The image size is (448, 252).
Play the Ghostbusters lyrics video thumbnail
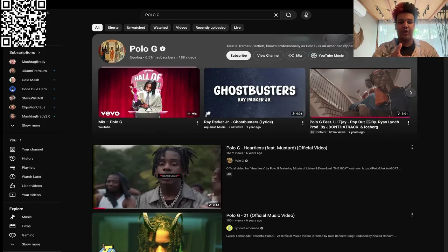255,93
